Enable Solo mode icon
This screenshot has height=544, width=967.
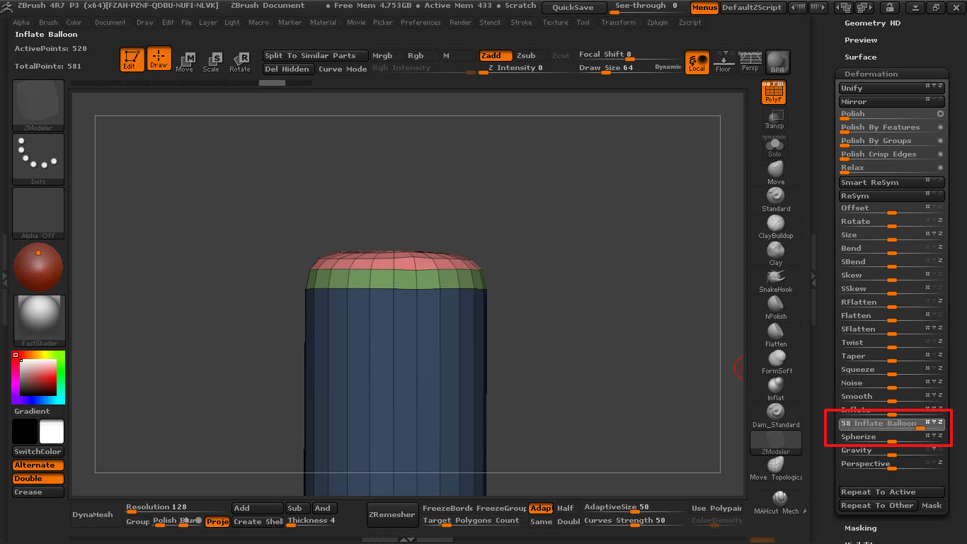click(774, 147)
